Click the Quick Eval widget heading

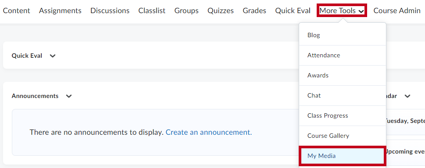pyautogui.click(x=27, y=56)
